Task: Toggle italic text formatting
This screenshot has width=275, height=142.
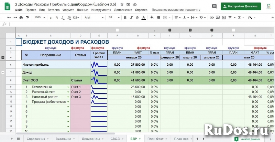Action: [x=131, y=17]
